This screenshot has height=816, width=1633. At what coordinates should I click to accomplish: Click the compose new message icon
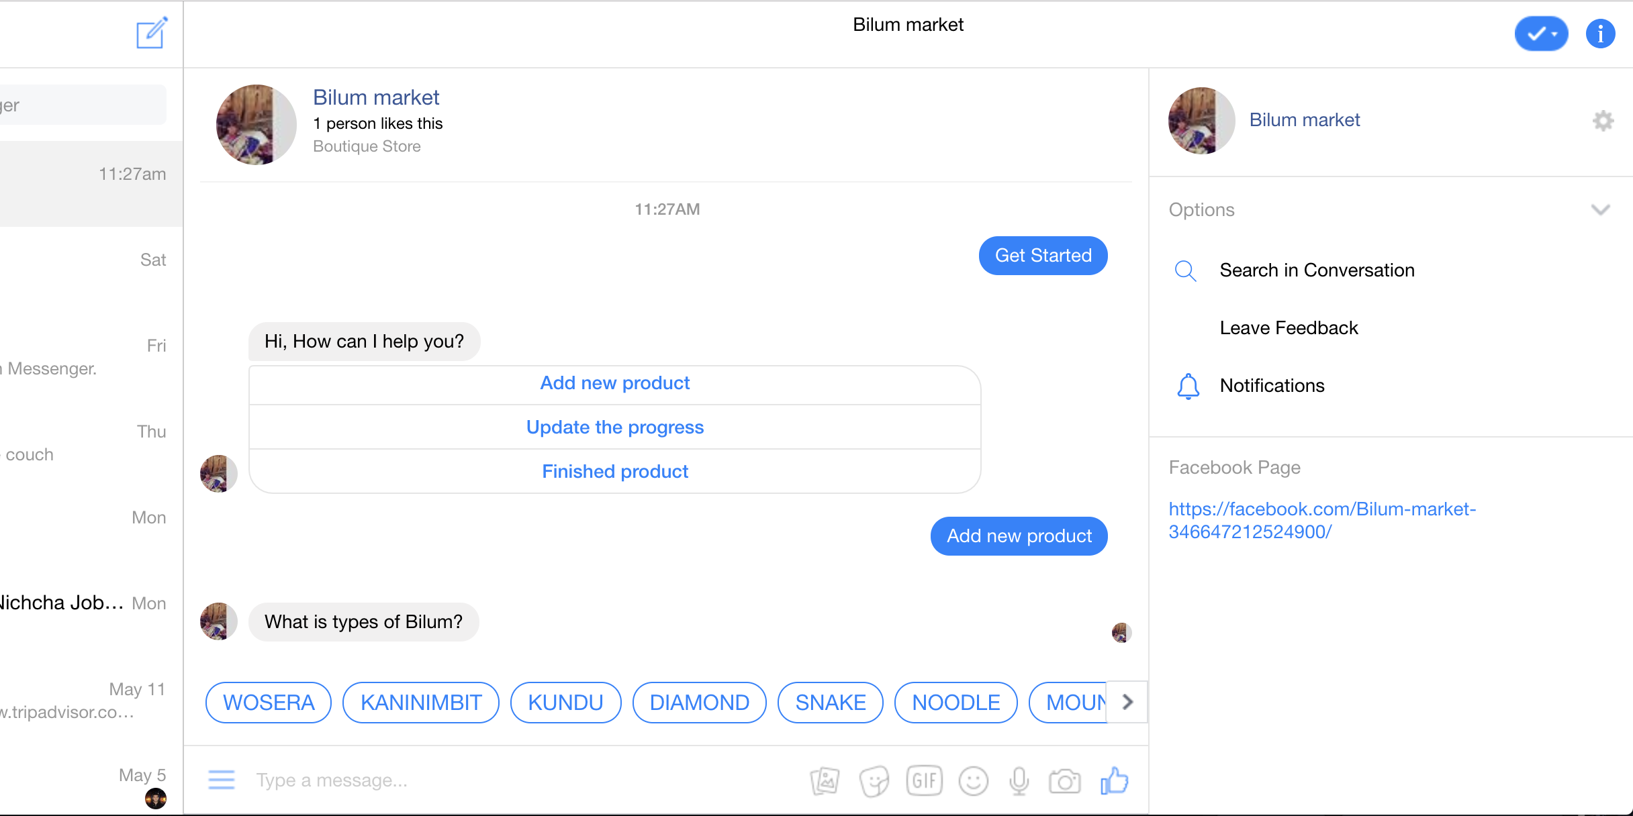click(152, 33)
